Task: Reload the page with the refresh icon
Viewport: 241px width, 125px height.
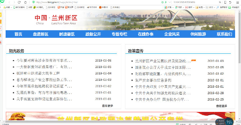Action: [19, 2]
